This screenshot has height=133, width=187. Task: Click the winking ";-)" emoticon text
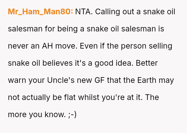tap(72, 115)
